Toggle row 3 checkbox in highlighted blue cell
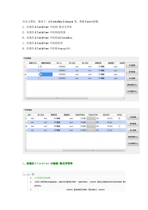 coord(41,74)
